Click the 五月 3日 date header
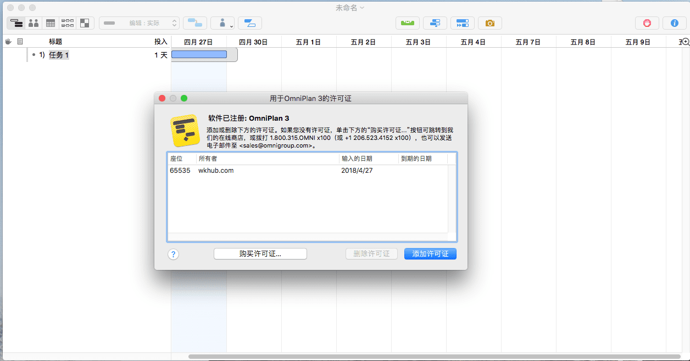690x361 pixels. pyautogui.click(x=418, y=42)
